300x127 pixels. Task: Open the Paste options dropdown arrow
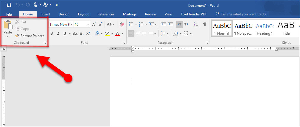click(x=8, y=37)
